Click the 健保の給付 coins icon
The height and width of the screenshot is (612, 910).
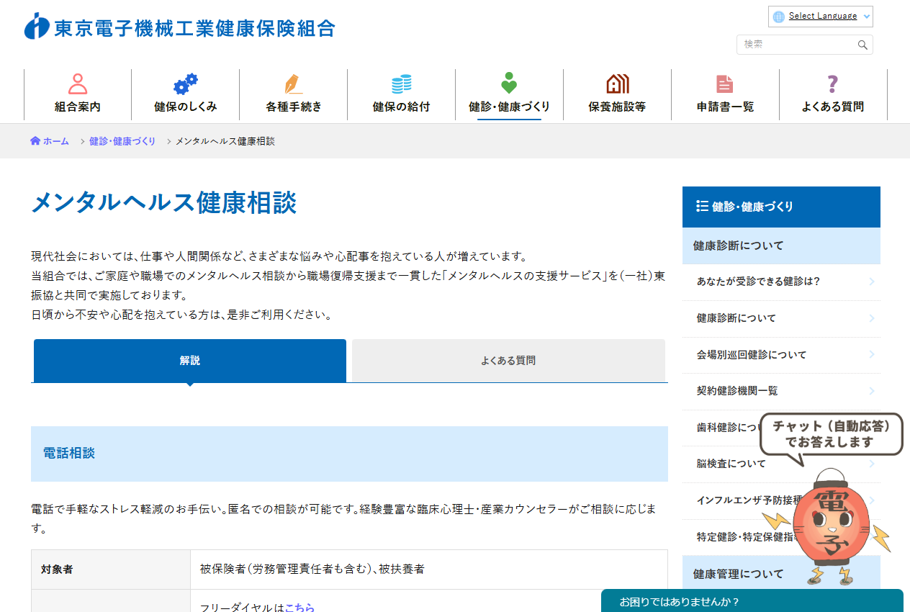coord(401,84)
